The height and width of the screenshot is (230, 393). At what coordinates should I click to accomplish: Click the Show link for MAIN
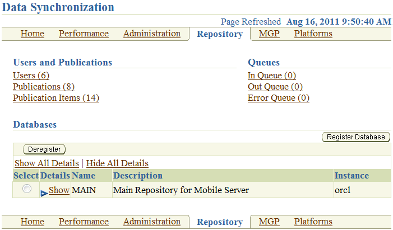click(59, 190)
